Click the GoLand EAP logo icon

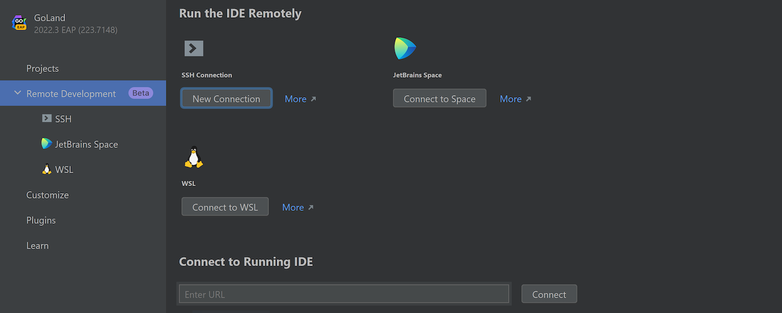point(19,23)
